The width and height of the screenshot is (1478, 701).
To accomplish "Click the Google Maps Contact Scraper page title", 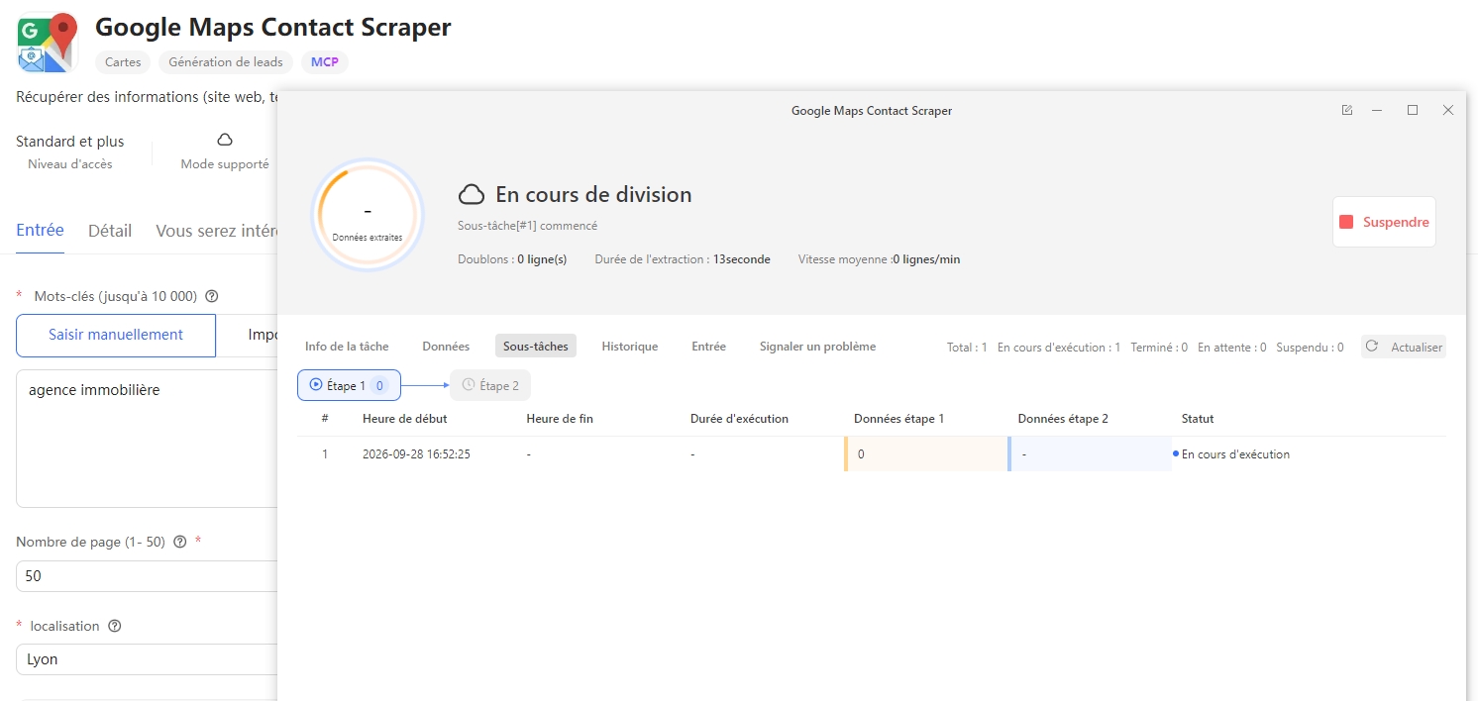I will (x=273, y=27).
